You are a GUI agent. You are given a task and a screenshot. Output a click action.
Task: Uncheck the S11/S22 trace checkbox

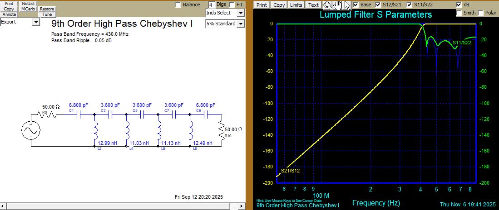pos(410,5)
